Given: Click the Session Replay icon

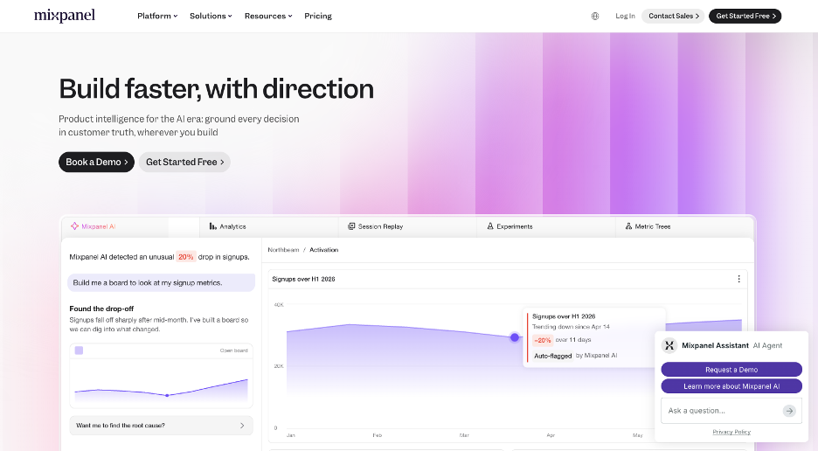Looking at the screenshot, I should click(351, 226).
